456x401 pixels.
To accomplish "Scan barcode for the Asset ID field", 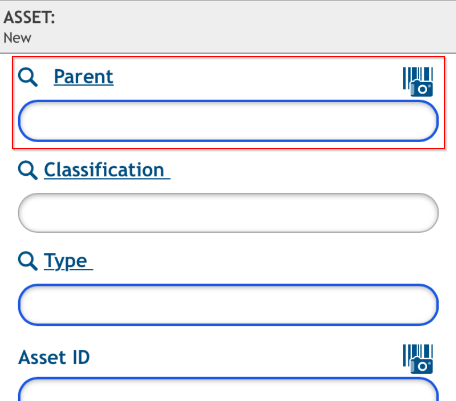I will (x=418, y=358).
